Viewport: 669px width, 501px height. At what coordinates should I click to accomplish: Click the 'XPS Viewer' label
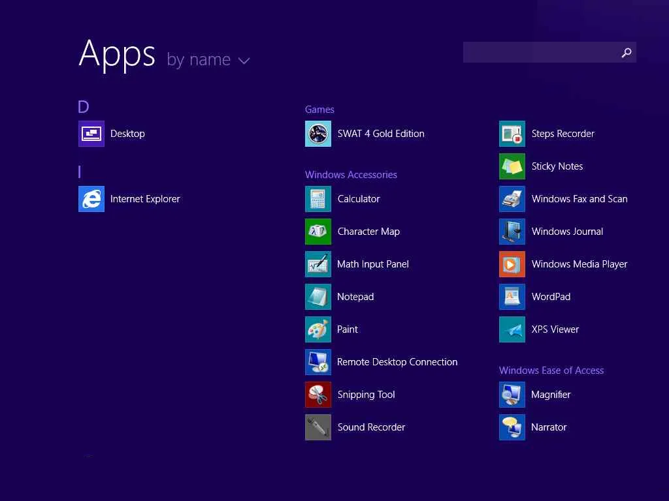[x=555, y=329]
